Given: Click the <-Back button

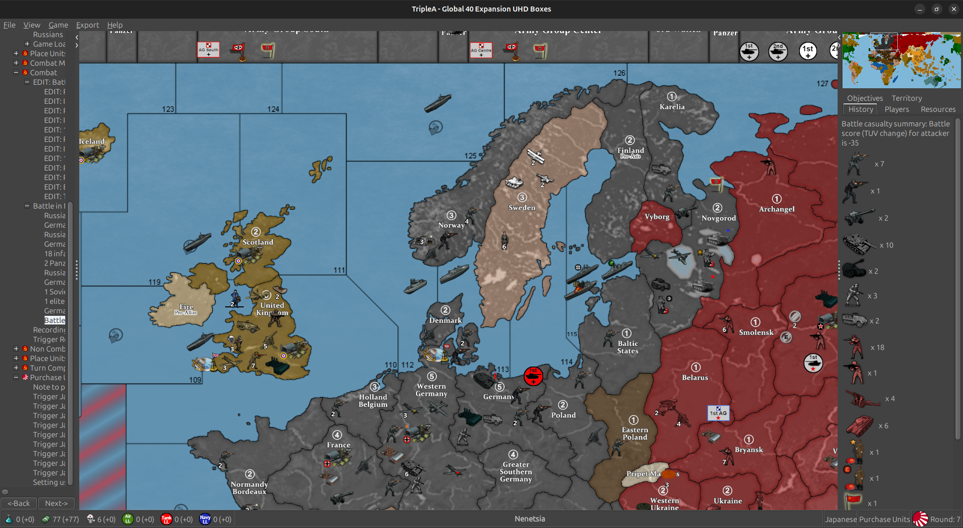Looking at the screenshot, I should click(x=19, y=503).
